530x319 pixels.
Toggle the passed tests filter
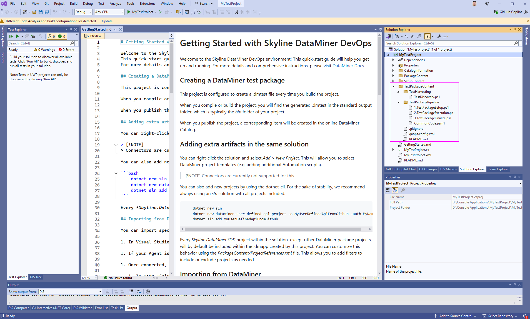tap(62, 36)
